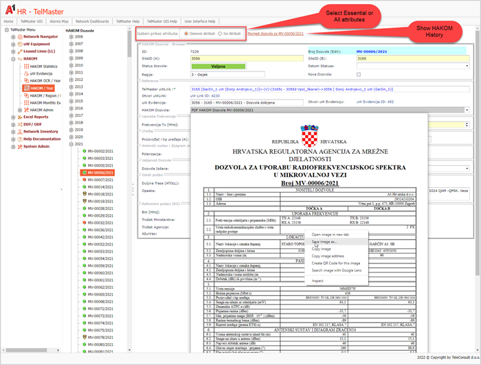Collapse the 2021 year node
Screen dimensions: 481x365
pos(71,144)
